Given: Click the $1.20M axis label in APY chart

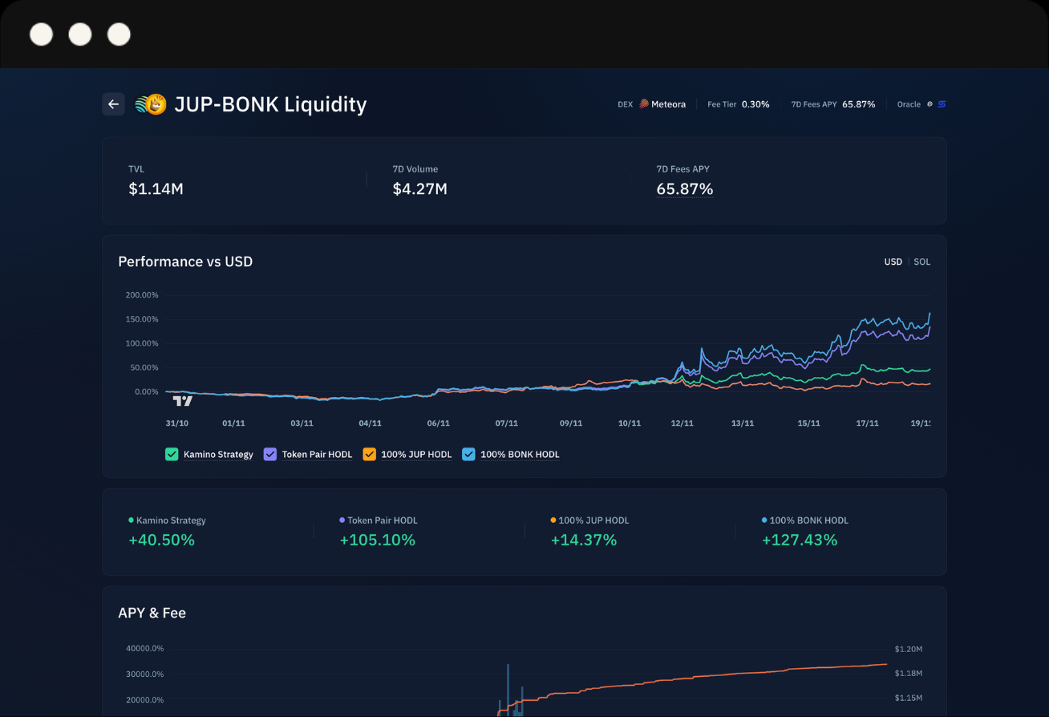Looking at the screenshot, I should coord(909,649).
